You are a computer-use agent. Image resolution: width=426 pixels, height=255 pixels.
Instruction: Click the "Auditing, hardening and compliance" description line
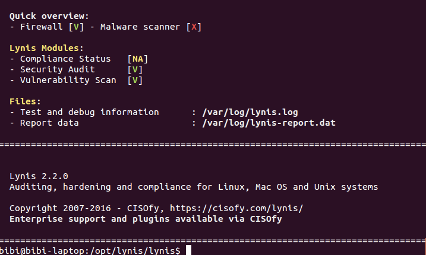point(193,187)
